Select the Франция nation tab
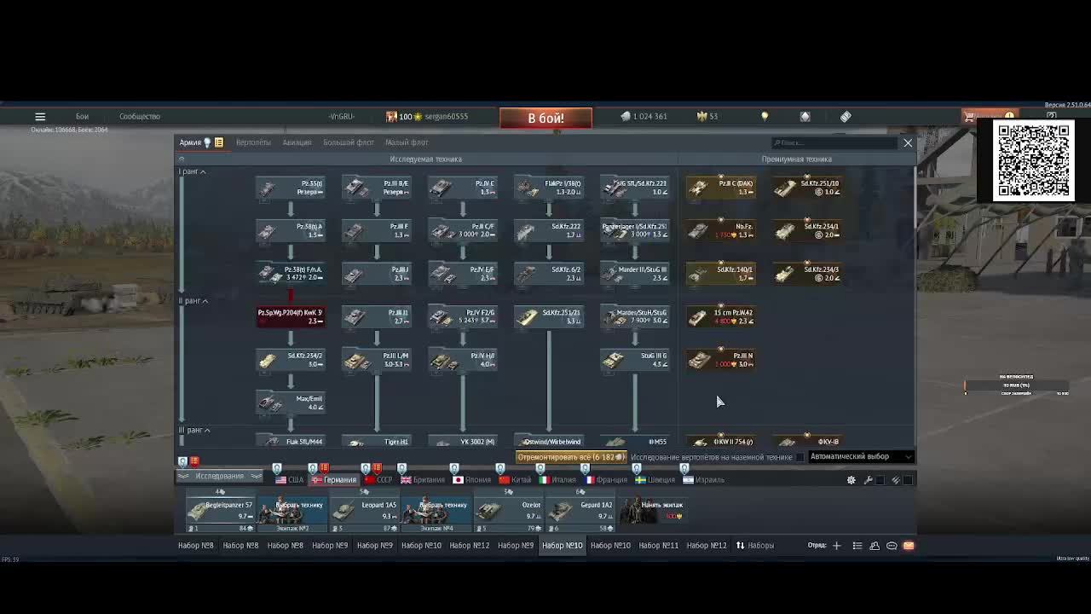Screen dimensions: 1091x614 (605, 480)
